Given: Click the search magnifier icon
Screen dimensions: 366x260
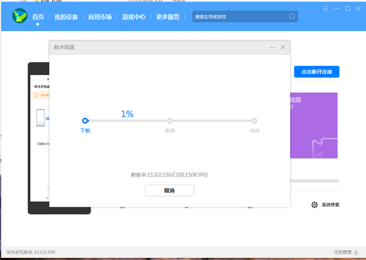Looking at the screenshot, I should click(x=292, y=17).
